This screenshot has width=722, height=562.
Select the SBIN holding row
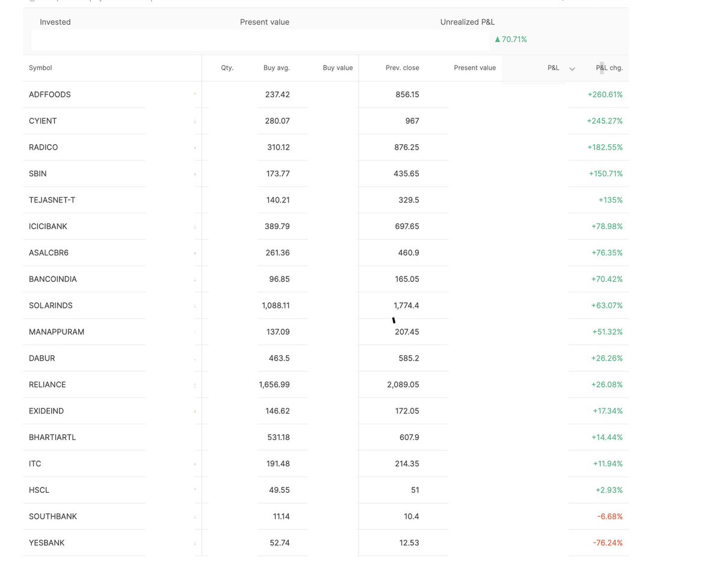pos(326,174)
